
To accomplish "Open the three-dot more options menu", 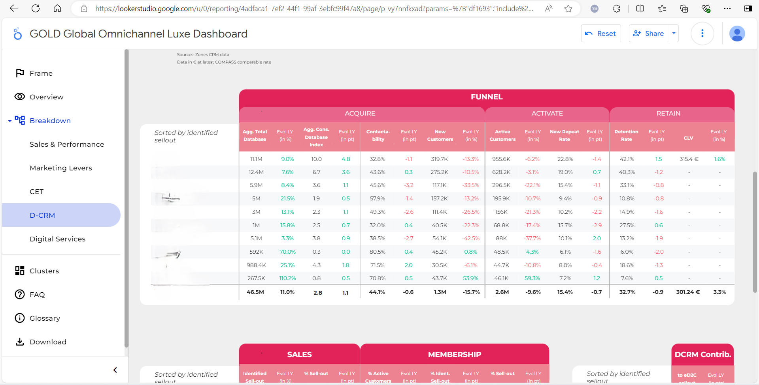I will [x=702, y=34].
